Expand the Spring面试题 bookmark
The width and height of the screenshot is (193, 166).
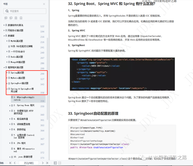tap(7, 73)
